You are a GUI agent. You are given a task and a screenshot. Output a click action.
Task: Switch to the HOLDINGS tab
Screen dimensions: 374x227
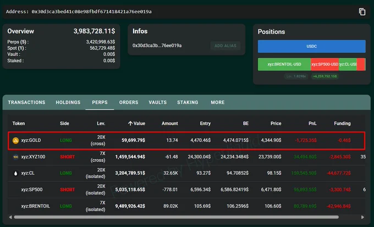[68, 102]
